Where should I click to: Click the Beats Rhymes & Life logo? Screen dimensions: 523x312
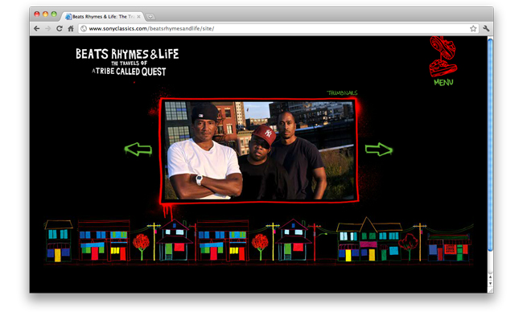[127, 63]
